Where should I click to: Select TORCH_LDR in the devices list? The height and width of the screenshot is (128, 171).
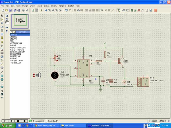16,62
